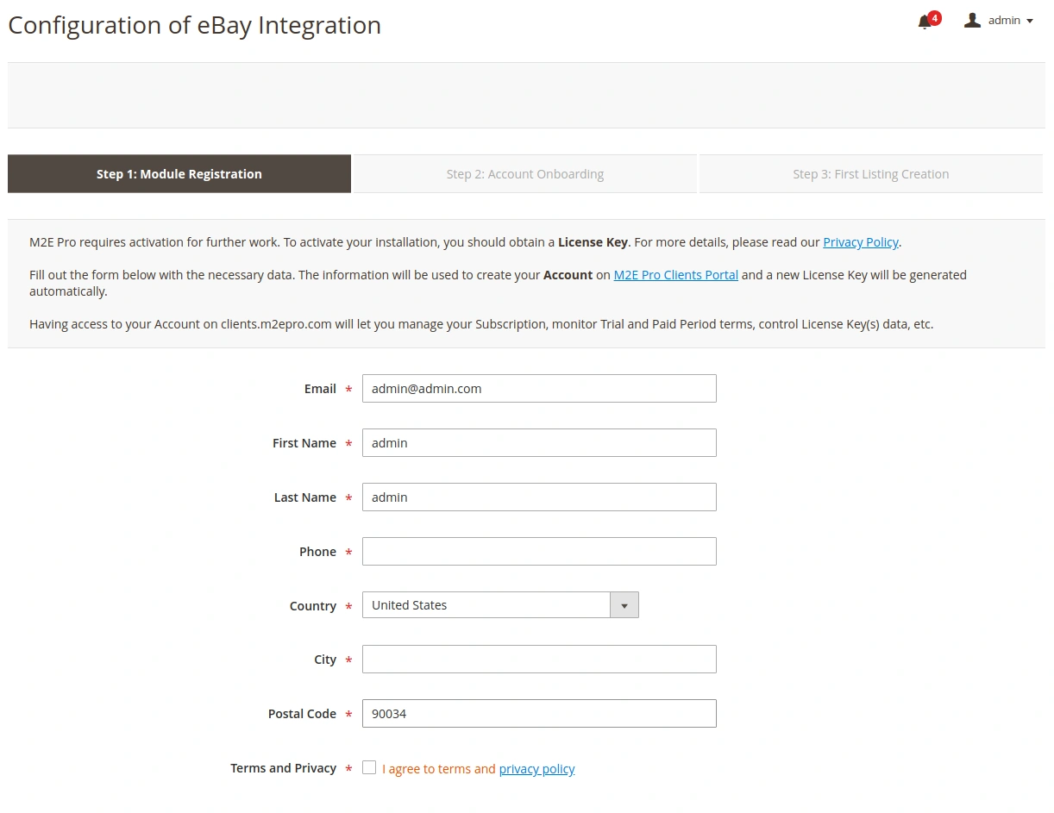The image size is (1054, 813).
Task: Click the page title heading
Action: (x=195, y=26)
